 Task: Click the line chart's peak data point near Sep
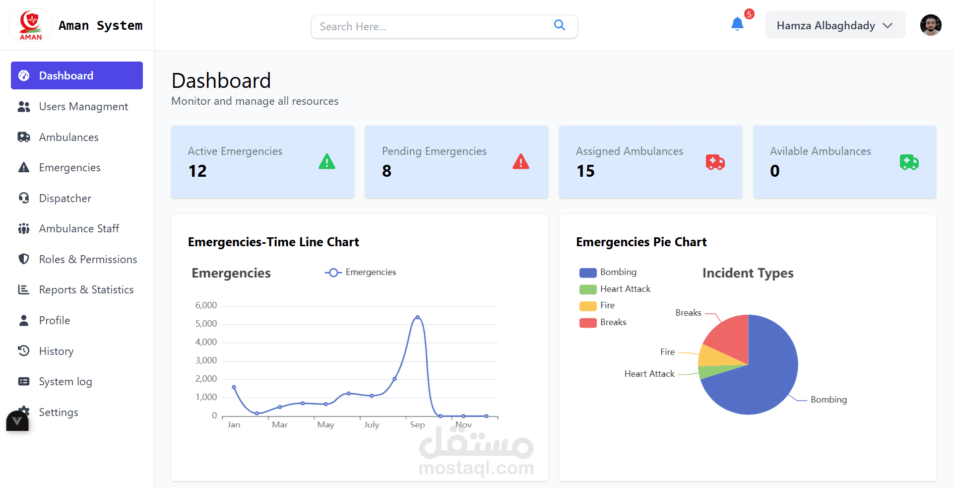(x=417, y=317)
